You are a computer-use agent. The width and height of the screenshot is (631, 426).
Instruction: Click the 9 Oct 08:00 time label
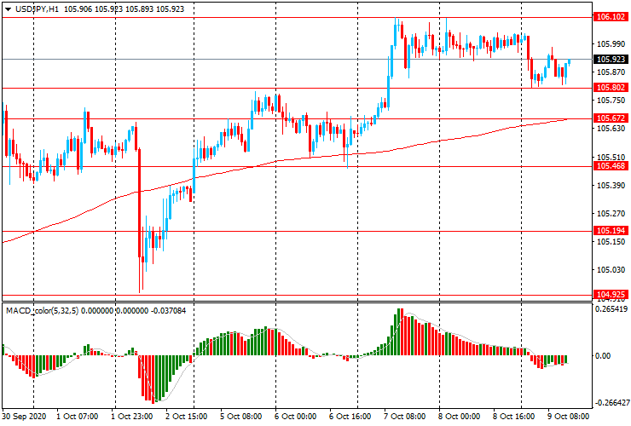(x=568, y=417)
